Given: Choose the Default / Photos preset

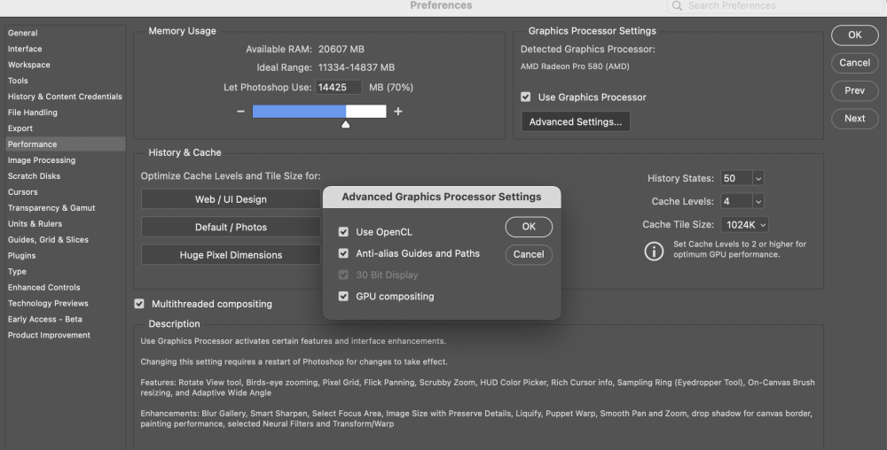Looking at the screenshot, I should point(231,227).
